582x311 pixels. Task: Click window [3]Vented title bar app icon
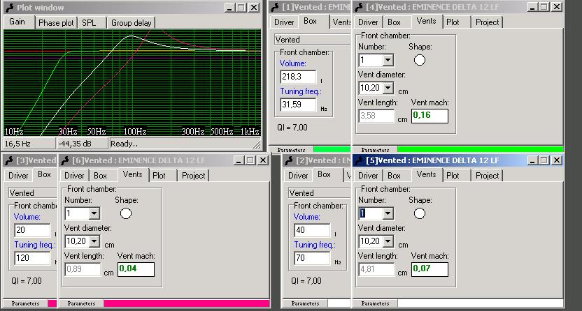(9, 160)
